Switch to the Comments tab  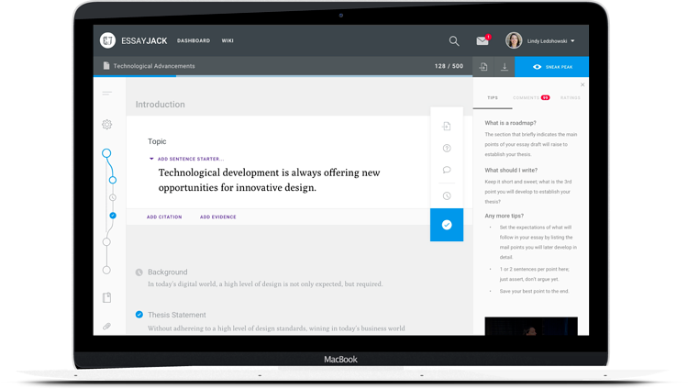[526, 98]
